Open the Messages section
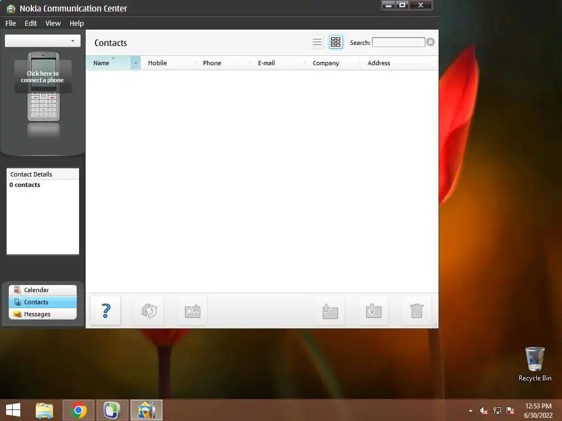The height and width of the screenshot is (421, 562). click(x=43, y=314)
